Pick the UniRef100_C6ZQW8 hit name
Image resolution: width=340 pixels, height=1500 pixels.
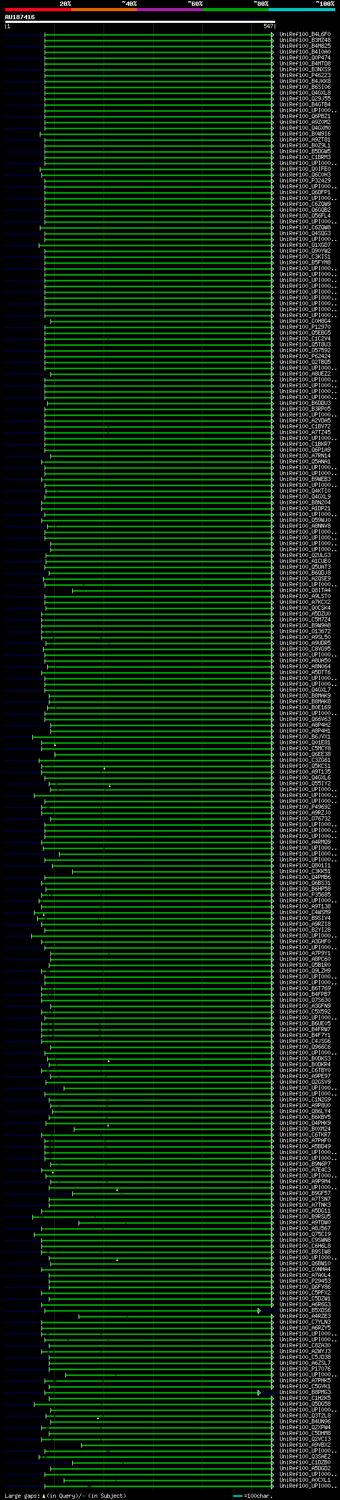coord(304,228)
